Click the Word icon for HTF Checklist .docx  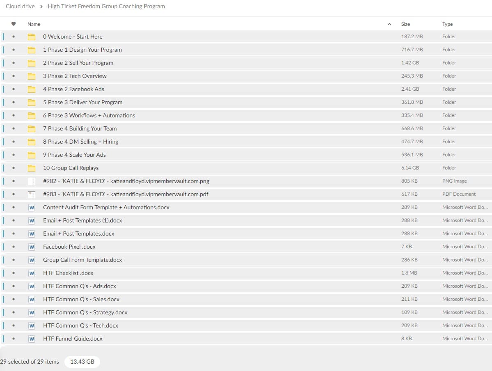tap(32, 273)
